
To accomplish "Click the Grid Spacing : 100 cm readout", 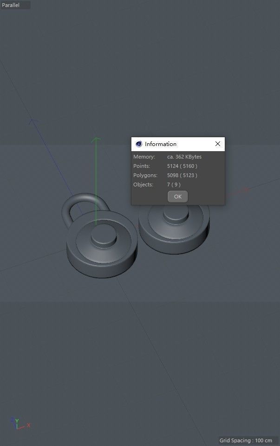I will 246,440.
